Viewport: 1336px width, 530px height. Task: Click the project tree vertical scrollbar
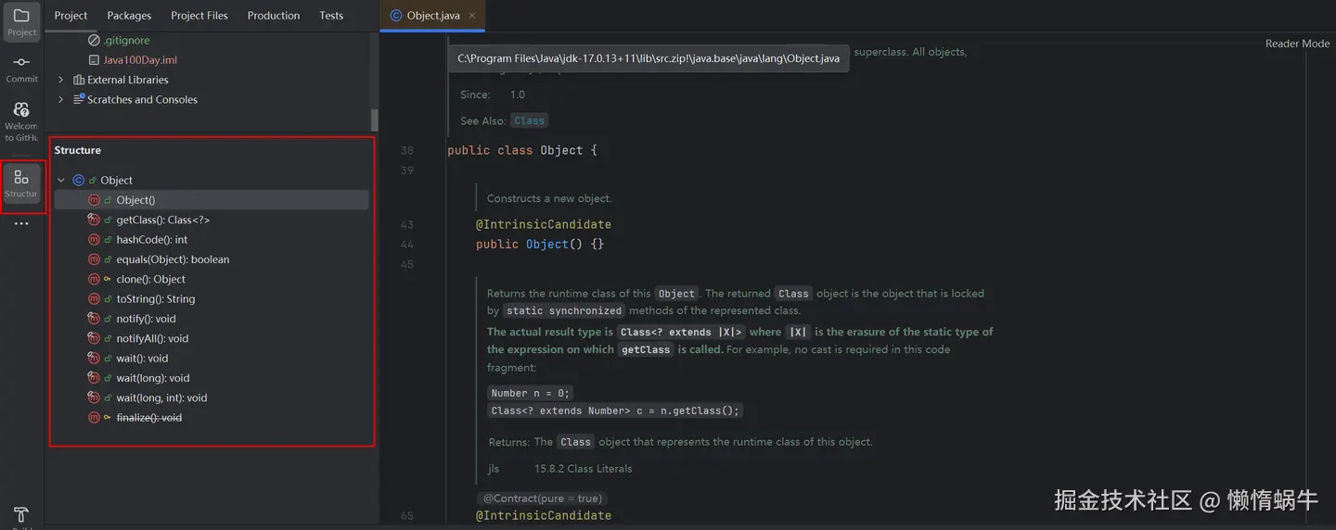375,120
